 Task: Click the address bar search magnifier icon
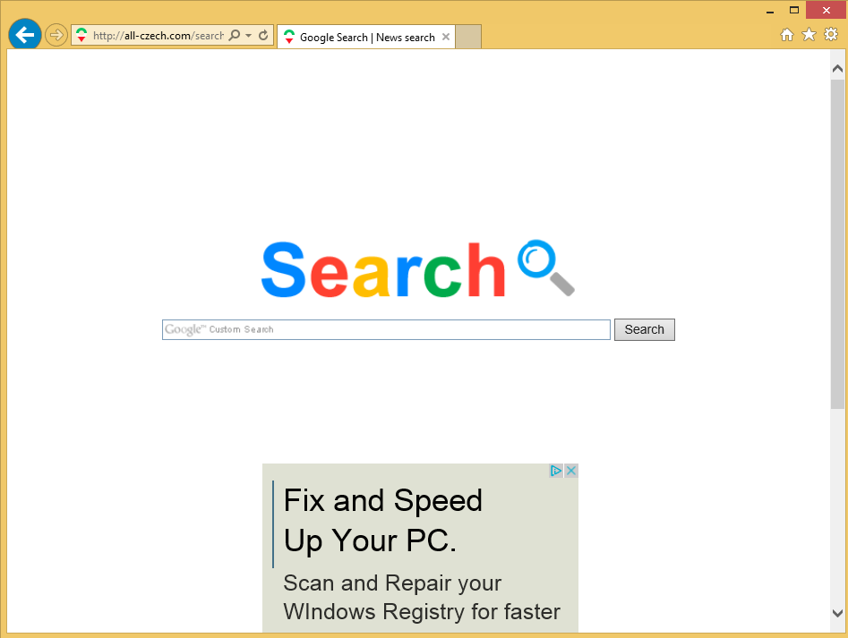click(x=235, y=35)
